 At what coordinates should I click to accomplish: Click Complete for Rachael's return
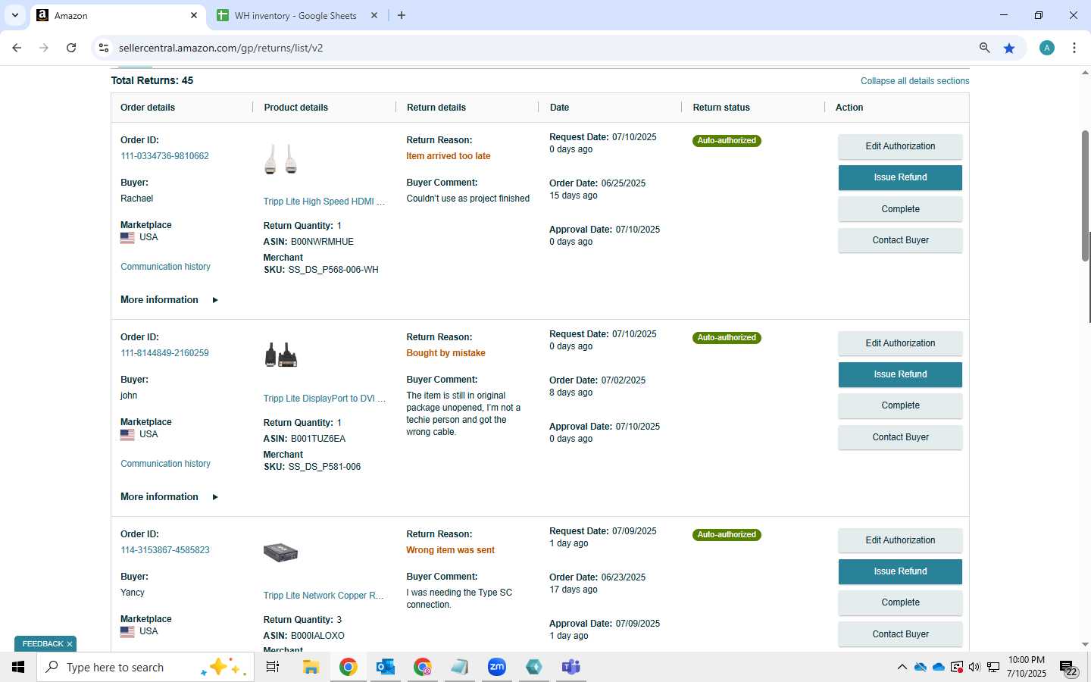[900, 209]
